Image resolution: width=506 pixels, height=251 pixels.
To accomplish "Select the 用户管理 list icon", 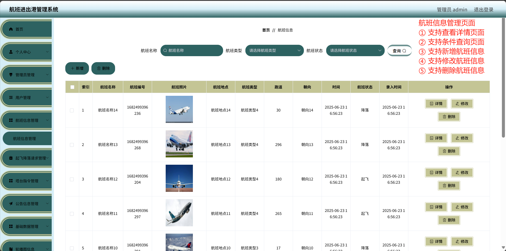I will pyautogui.click(x=11, y=97).
